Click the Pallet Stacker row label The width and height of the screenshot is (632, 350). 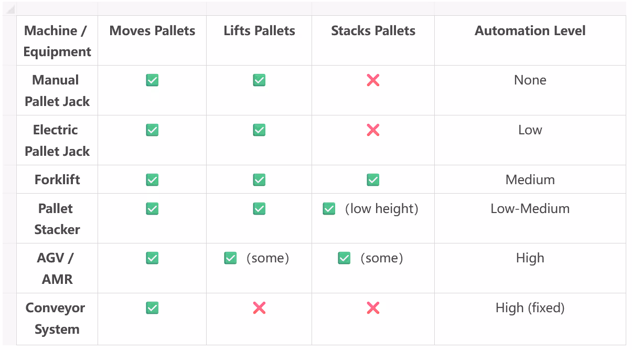57,218
